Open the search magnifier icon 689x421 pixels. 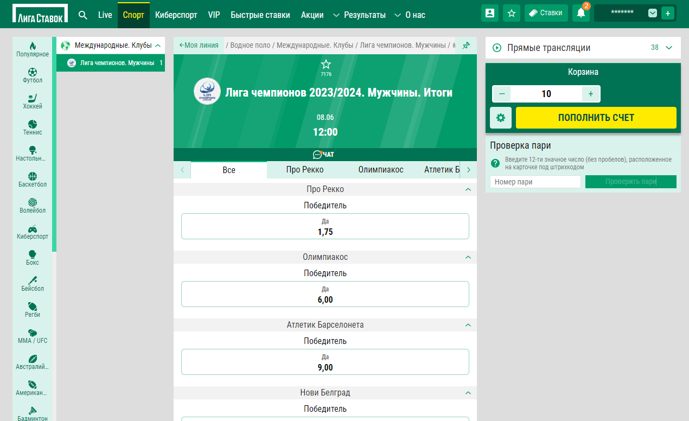click(x=83, y=15)
